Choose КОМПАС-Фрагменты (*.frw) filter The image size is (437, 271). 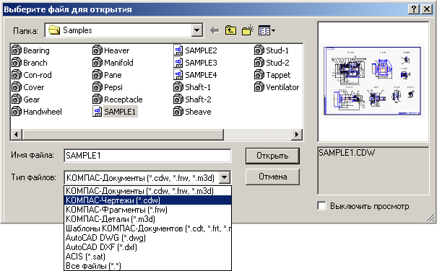(147, 210)
